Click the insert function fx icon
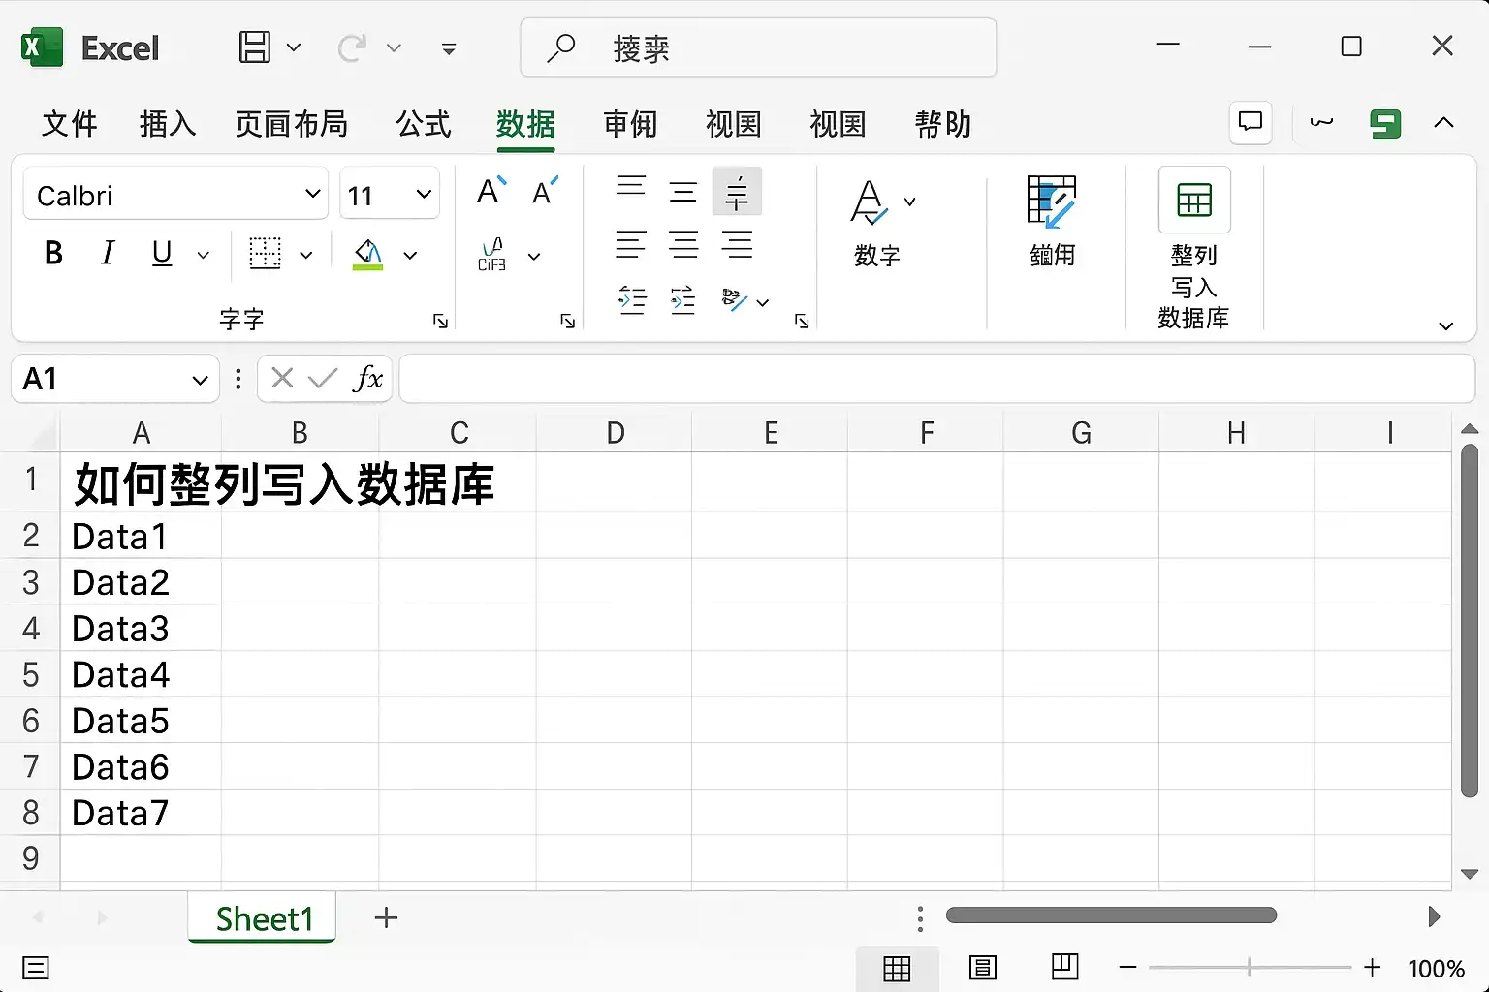 [x=367, y=378]
